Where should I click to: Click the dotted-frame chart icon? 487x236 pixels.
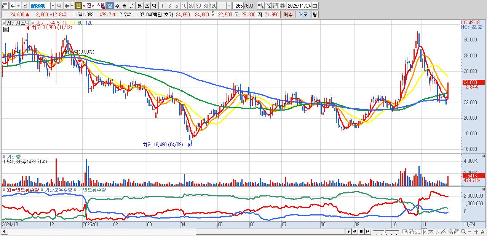click(x=418, y=231)
